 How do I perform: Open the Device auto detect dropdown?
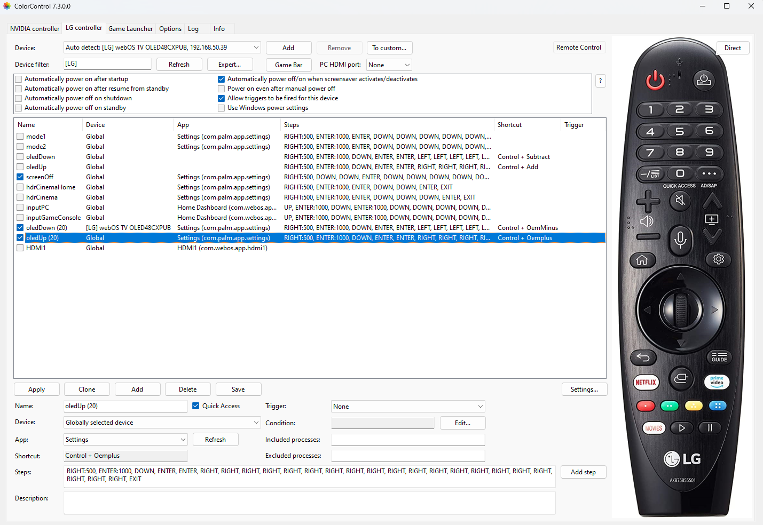[x=256, y=47]
